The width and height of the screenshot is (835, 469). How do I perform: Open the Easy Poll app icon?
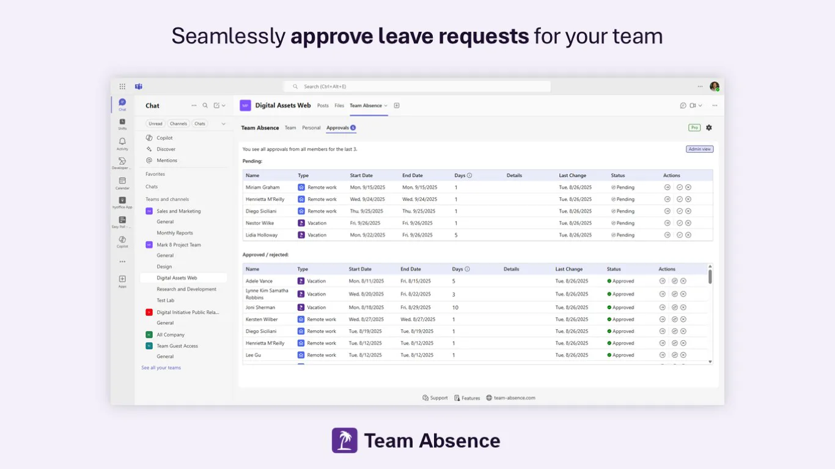[122, 222]
